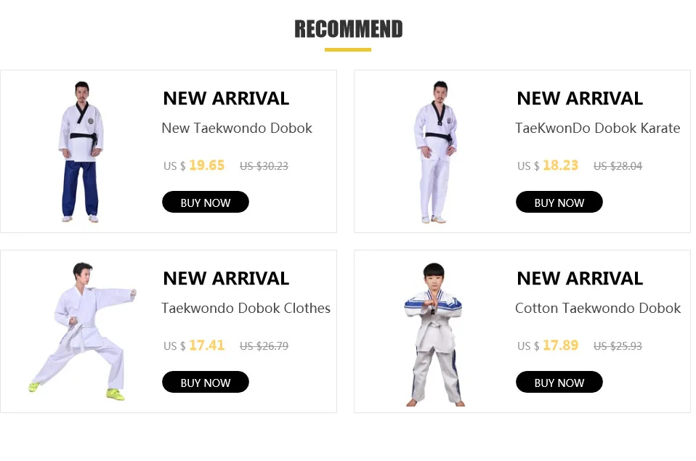
Task: Open the blue-pants dobok product image
Action: [x=81, y=151]
